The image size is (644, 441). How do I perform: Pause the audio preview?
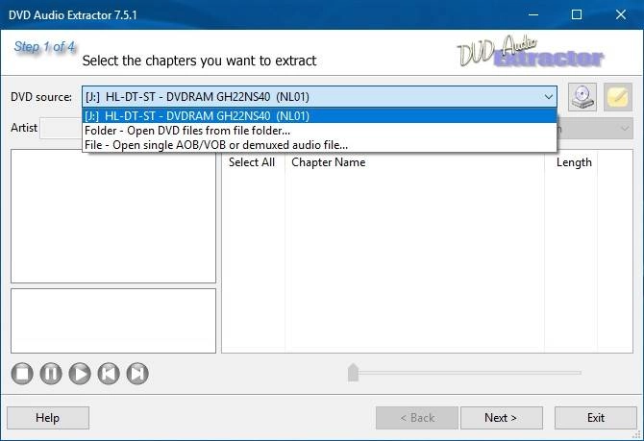click(x=51, y=374)
